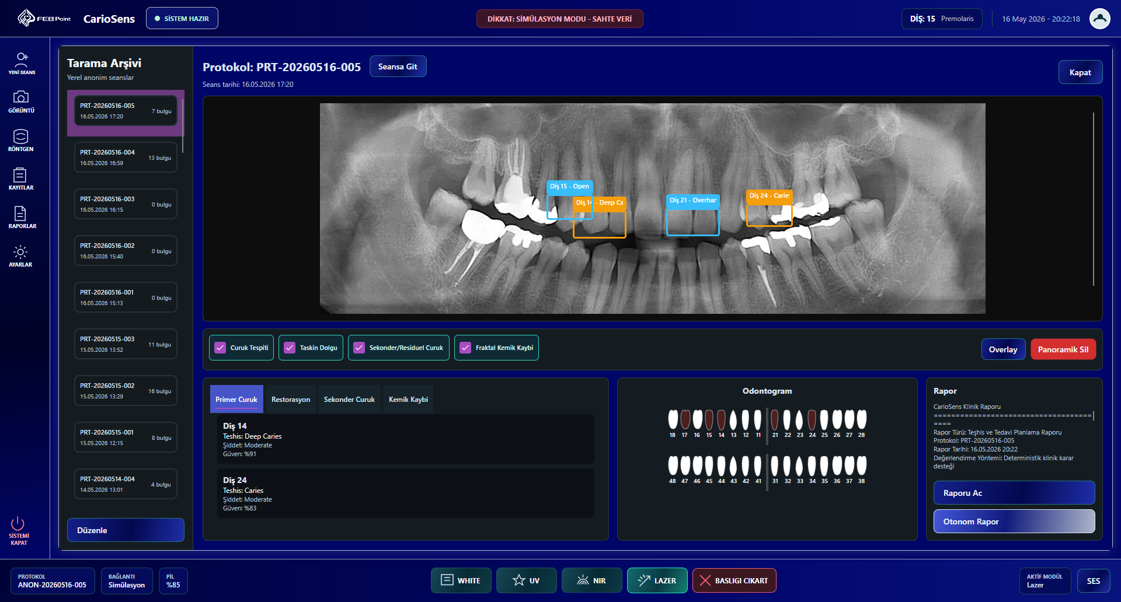Select tooth 28 in the odontogram
Viewport: 1121px width, 602px height.
pos(861,422)
